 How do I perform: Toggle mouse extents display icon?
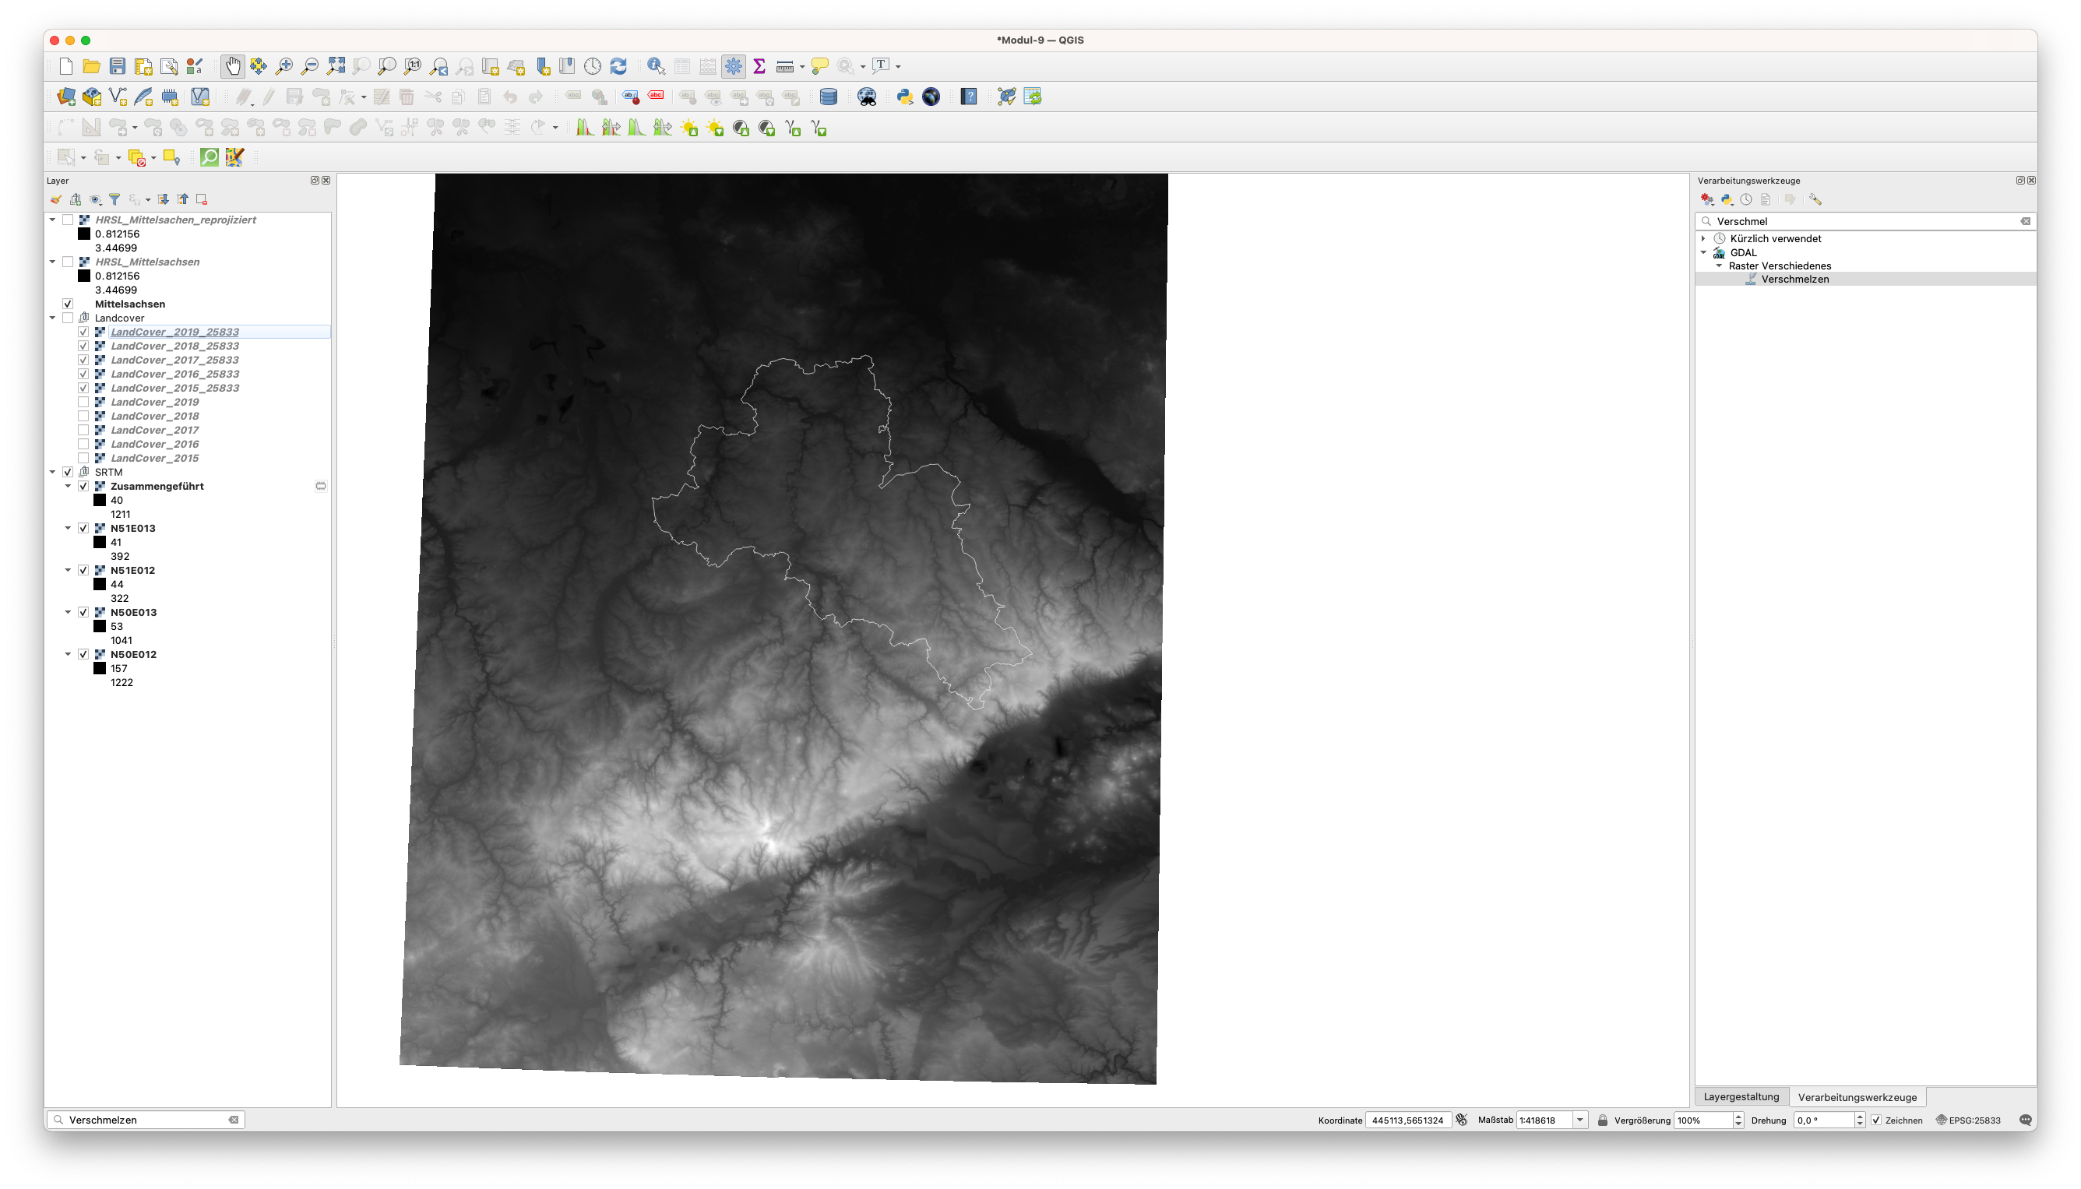(x=1462, y=1120)
